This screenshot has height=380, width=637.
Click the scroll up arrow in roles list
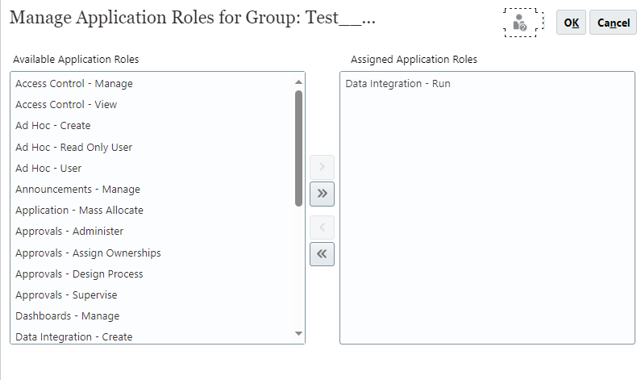pos(298,82)
